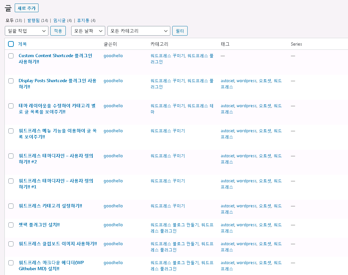348x275 pixels.
Task: Click 오토셋 tag in 클립보드 이미지 row
Action: click(x=265, y=244)
